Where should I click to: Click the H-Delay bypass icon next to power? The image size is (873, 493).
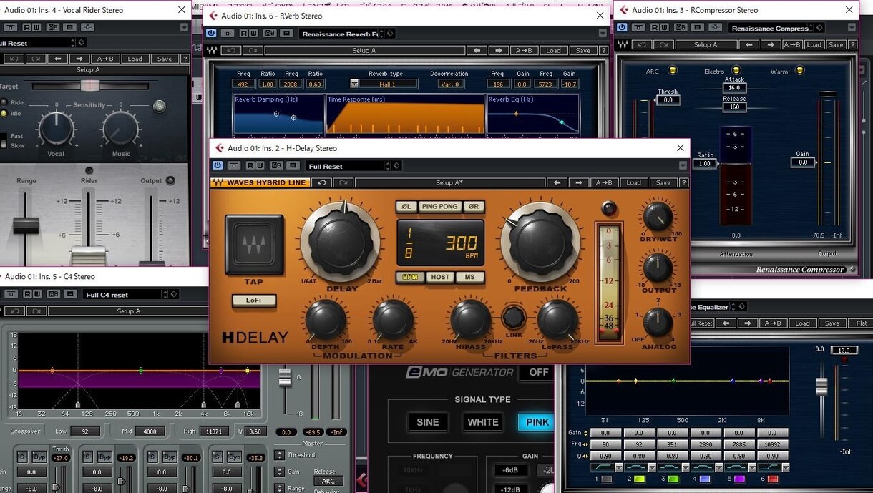point(234,165)
